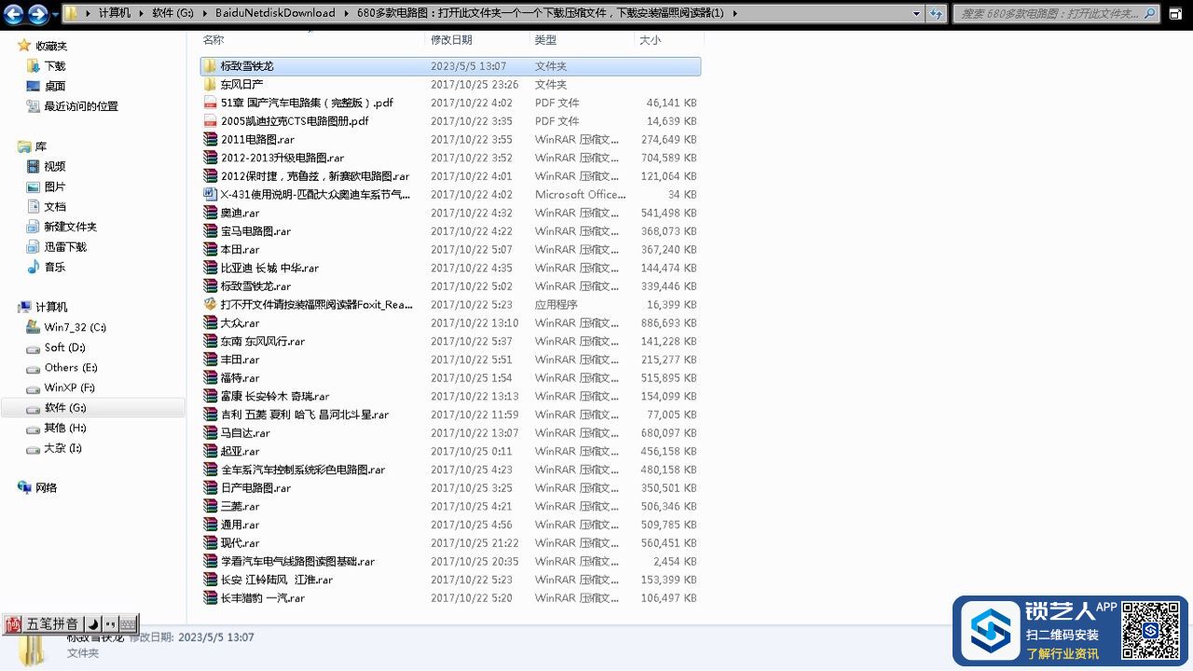Viewport: 1193px width, 671px height.
Task: Open 桌面 in the sidebar favorites
Action: click(x=55, y=86)
